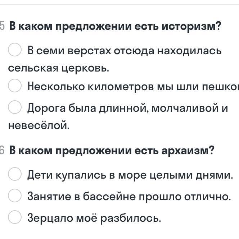Screen dimensions: 239x239
Task: Choose the 'Несколько километров мы шли' radio option
Action: coord(14,86)
